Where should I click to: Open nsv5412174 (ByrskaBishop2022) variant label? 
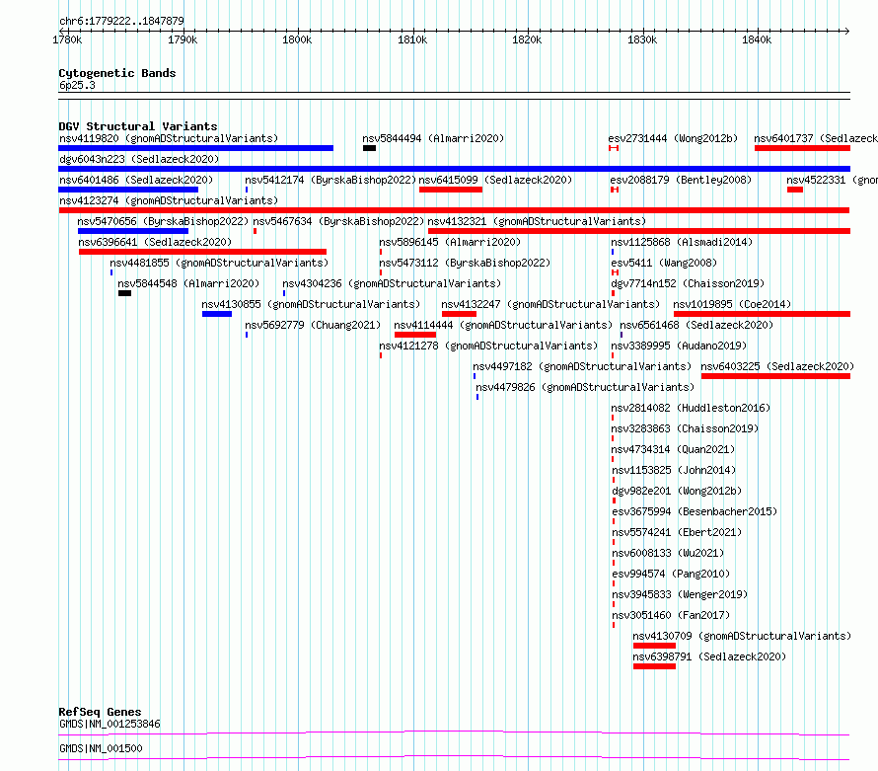coord(330,180)
